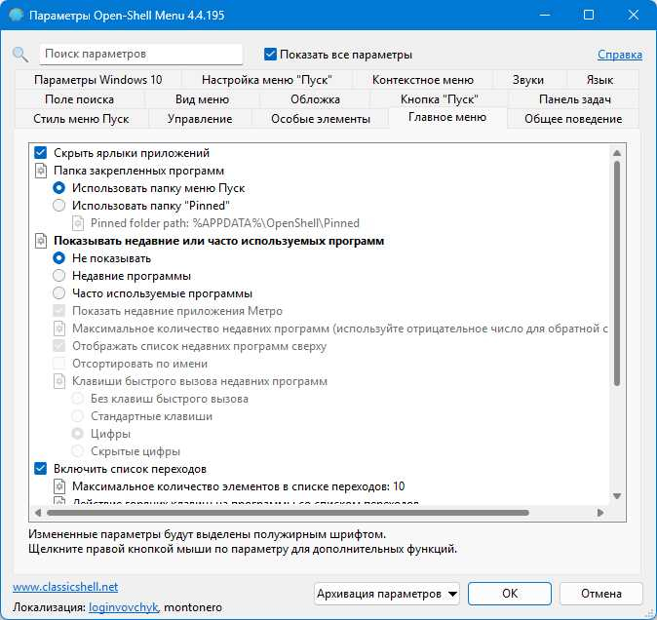Switch to "Панель задач" tab
This screenshot has height=620, width=657.
[x=575, y=99]
